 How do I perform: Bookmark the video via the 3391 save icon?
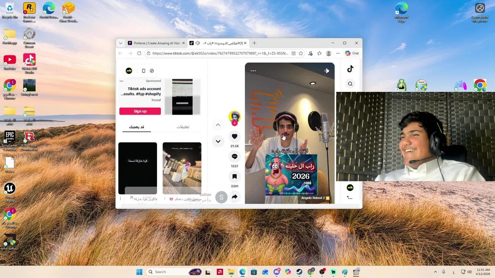click(234, 176)
